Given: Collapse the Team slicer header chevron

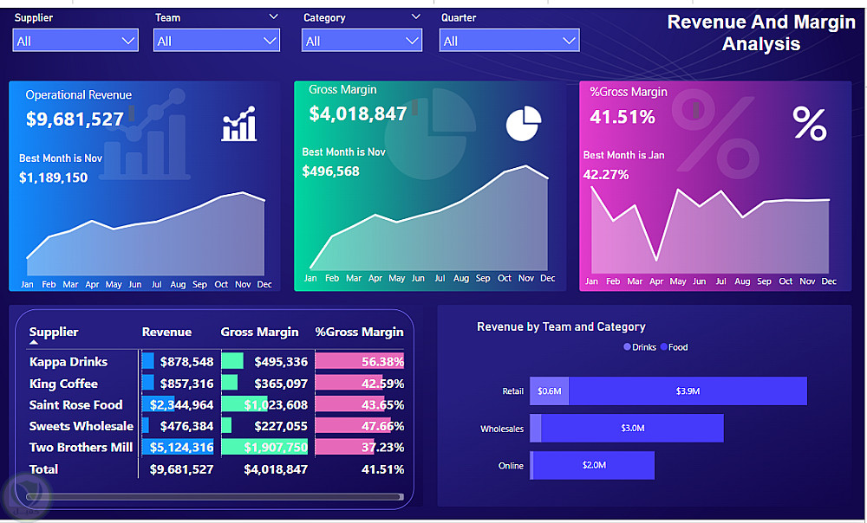Looking at the screenshot, I should [273, 16].
